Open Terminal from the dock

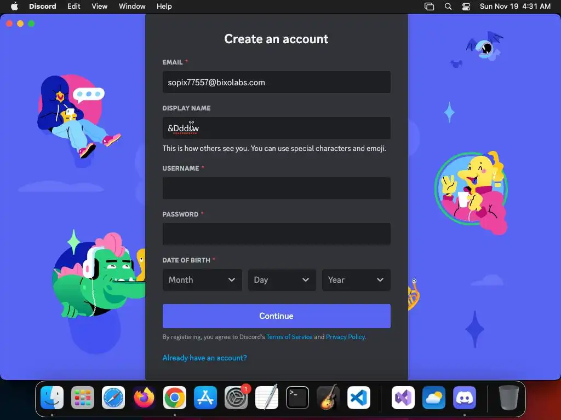click(x=297, y=398)
